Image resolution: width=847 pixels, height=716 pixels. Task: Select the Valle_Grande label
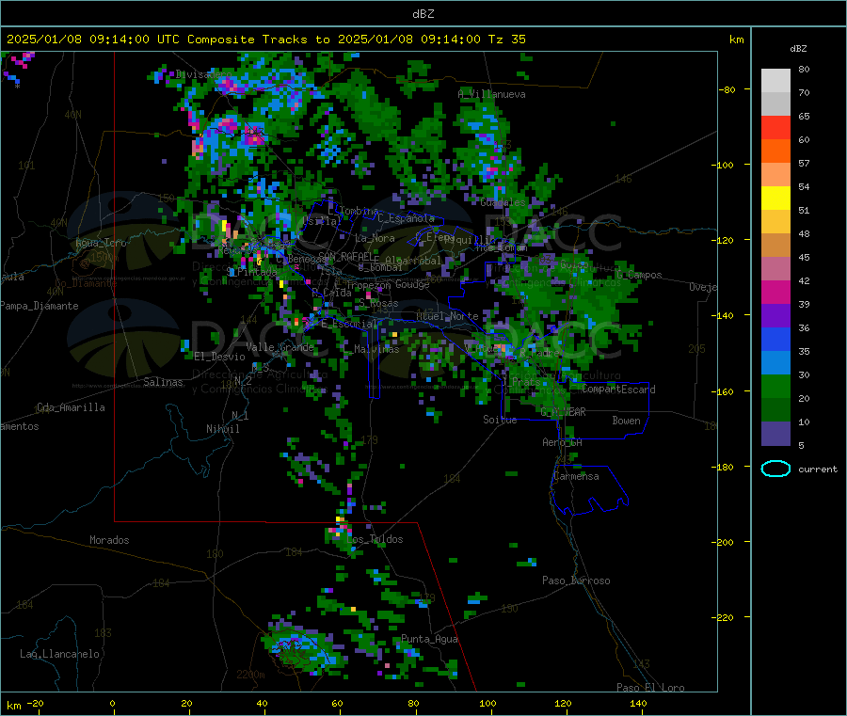click(x=280, y=347)
